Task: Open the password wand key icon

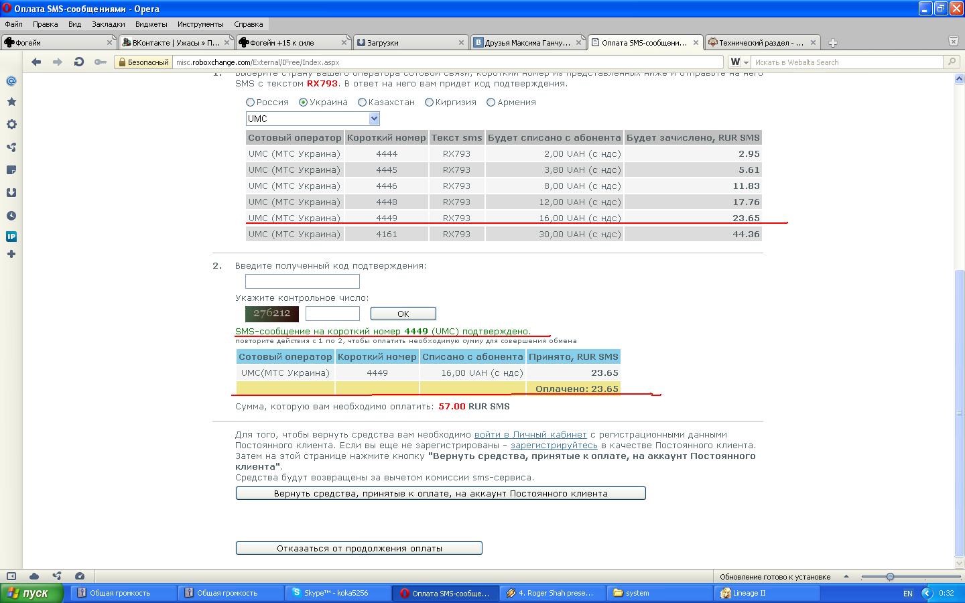Action: (x=100, y=62)
